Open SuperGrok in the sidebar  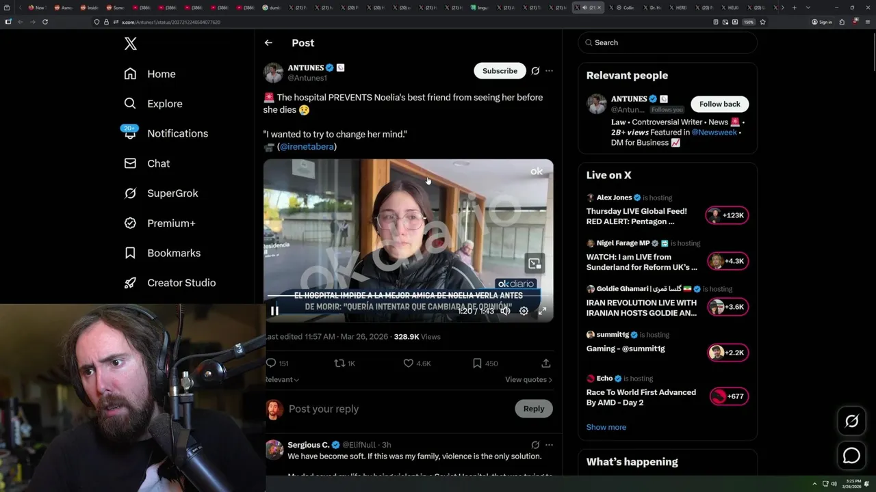pyautogui.click(x=161, y=193)
